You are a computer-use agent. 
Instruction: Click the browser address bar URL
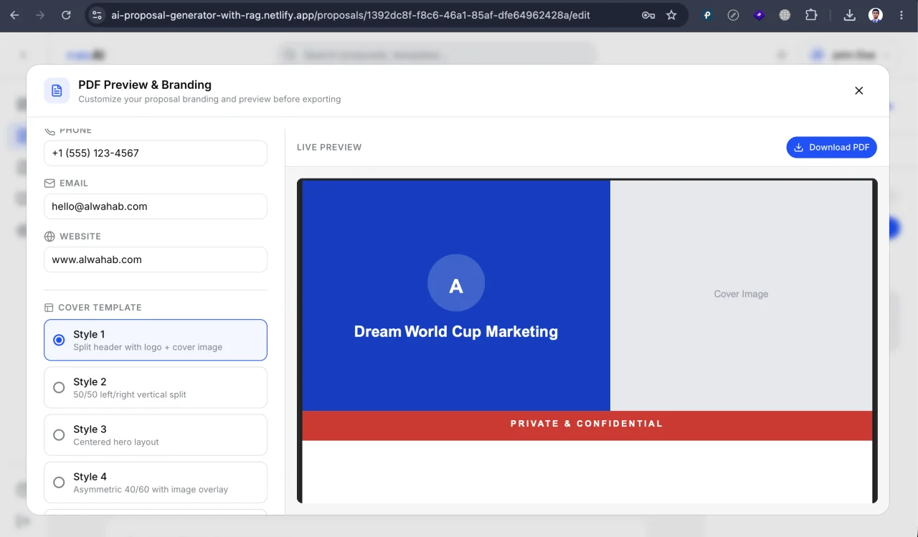(350, 14)
